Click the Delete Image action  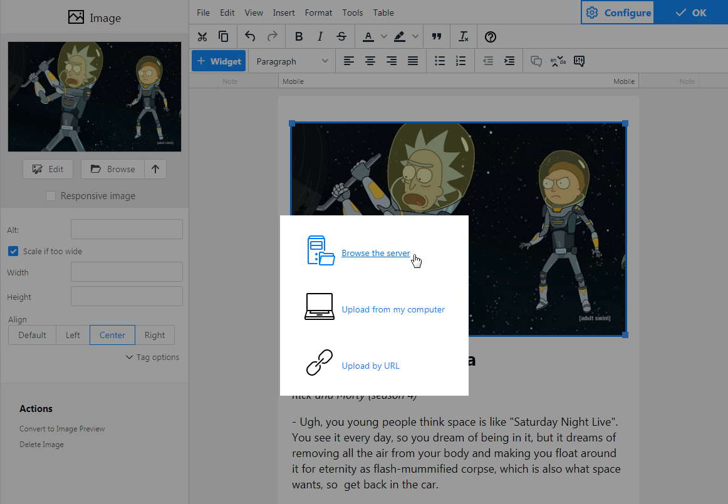point(41,445)
